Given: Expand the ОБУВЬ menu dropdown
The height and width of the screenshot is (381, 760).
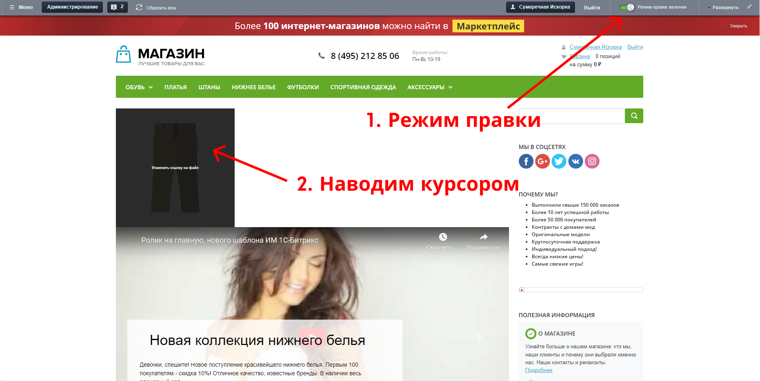Looking at the screenshot, I should pos(151,87).
